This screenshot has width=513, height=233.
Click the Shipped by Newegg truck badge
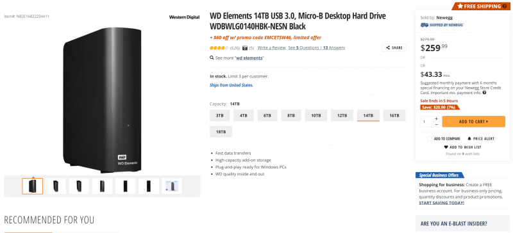pyautogui.click(x=442, y=25)
